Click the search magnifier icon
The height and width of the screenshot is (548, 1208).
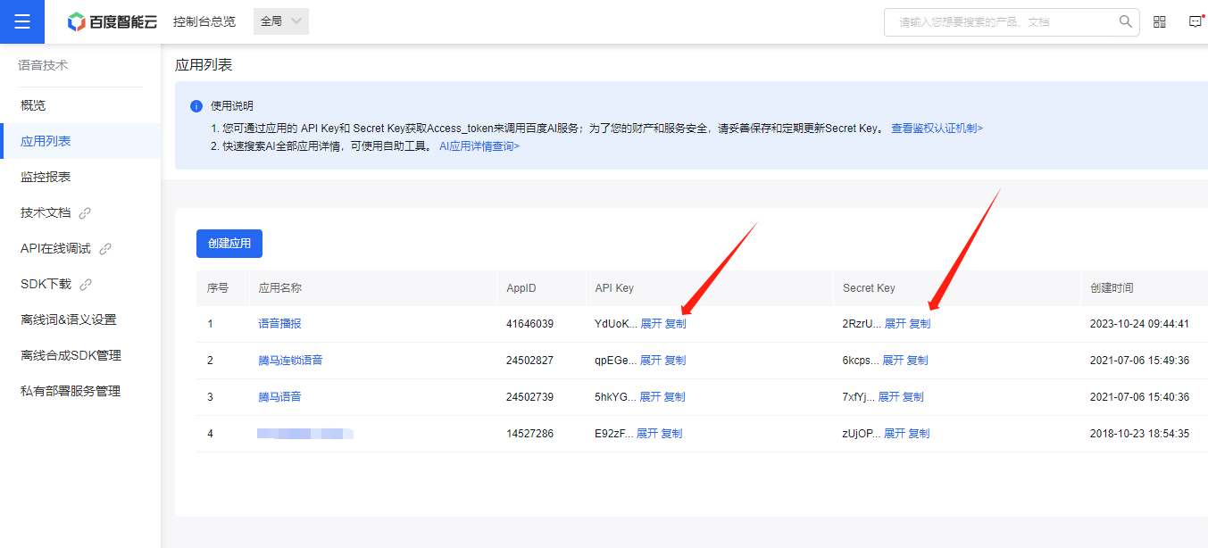(x=1126, y=21)
